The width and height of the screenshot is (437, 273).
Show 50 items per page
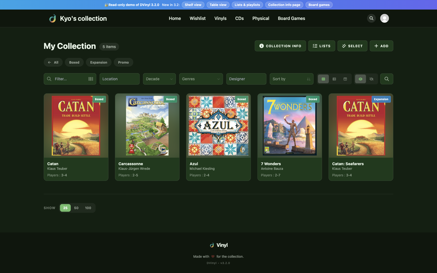tap(76, 208)
